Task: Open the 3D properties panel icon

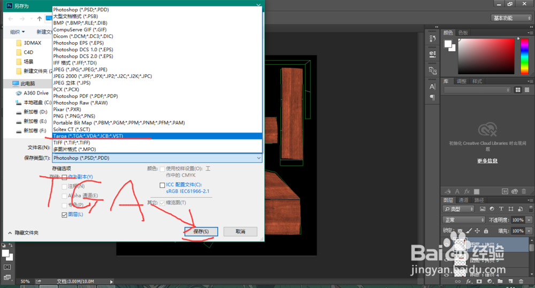Action: (x=433, y=54)
